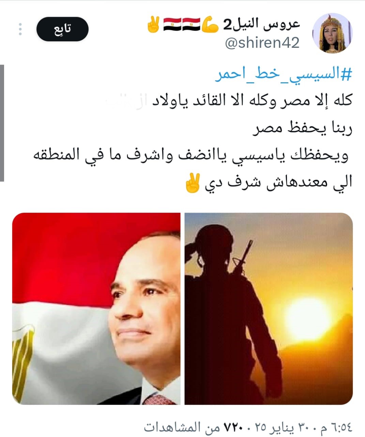View the saluting soldier silhouette photo
The image size is (365, 437).
tap(269, 309)
